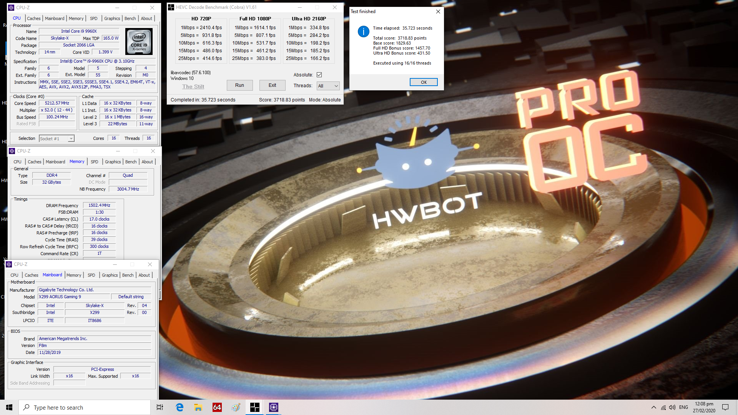Image resolution: width=738 pixels, height=415 pixels.
Task: Select Caches tab in Mainboard CPU-Z window
Action: point(31,275)
